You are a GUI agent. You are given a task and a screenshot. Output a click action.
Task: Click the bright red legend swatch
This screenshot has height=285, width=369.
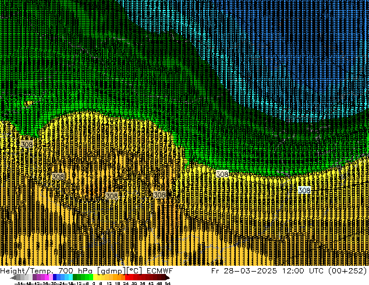coord(127,277)
